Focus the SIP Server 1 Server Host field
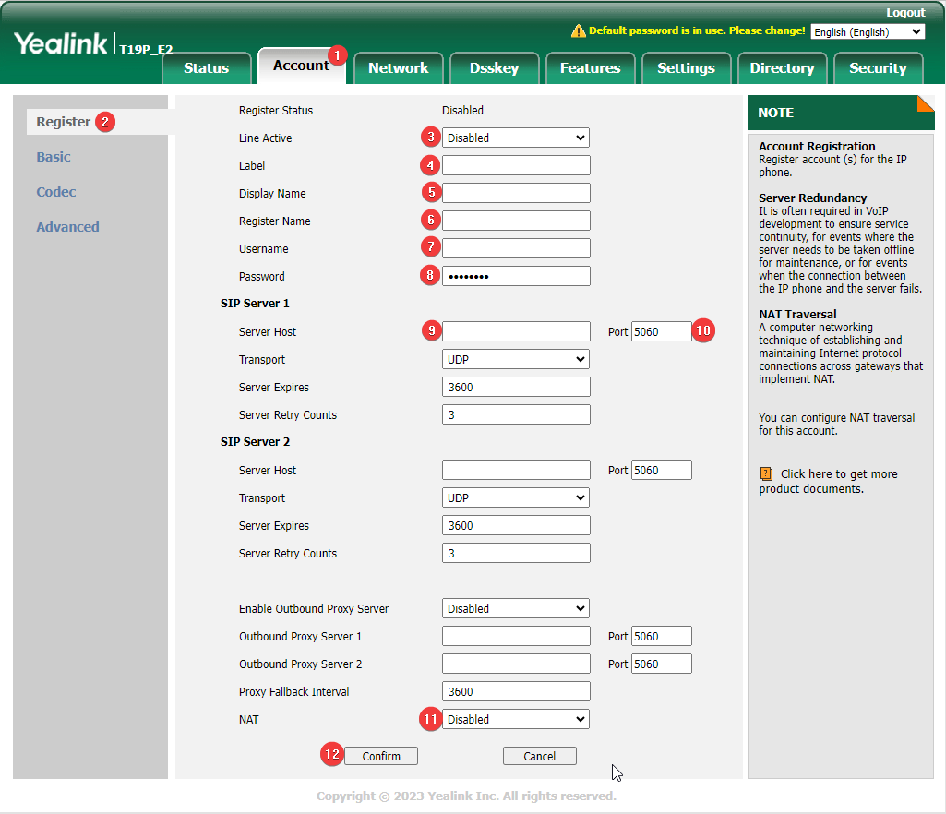 coord(515,331)
